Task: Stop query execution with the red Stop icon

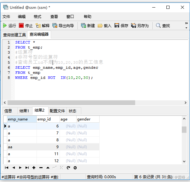Action: (x=21, y=26)
